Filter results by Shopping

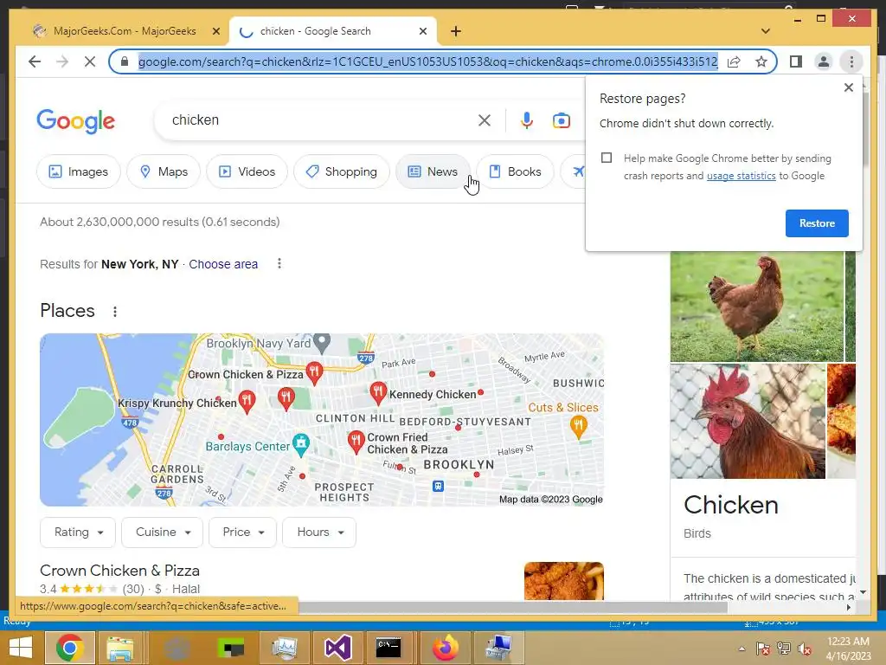pos(342,171)
